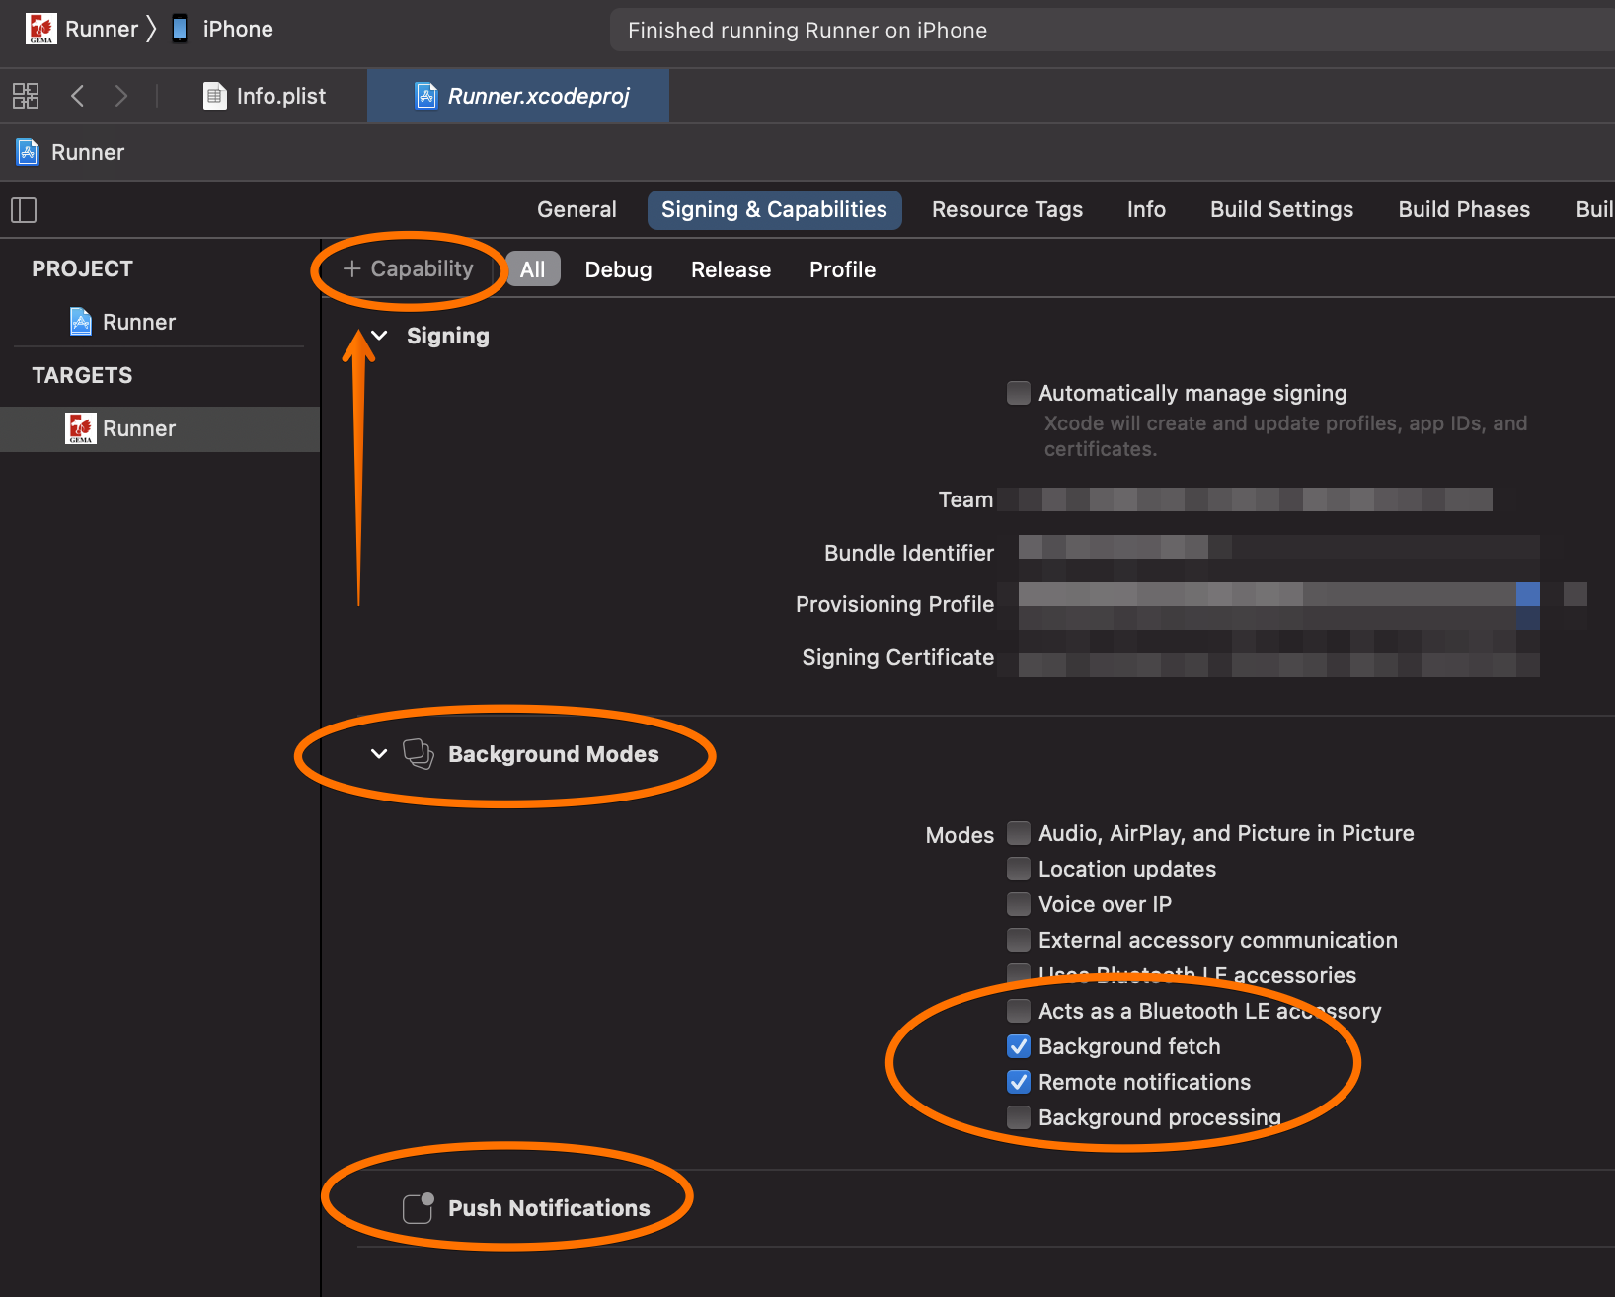
Task: Open the General tab
Action: coord(577,209)
